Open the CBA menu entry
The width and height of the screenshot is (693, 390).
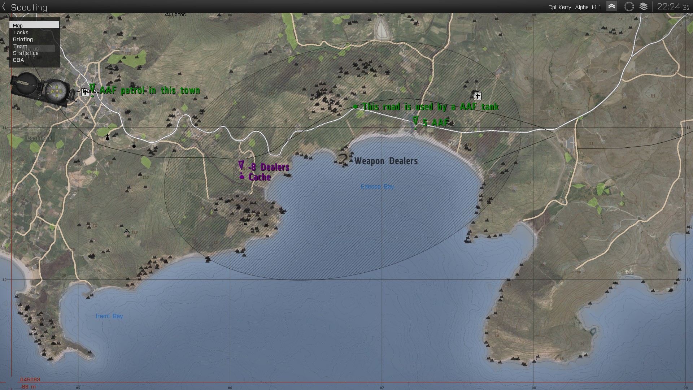click(18, 60)
